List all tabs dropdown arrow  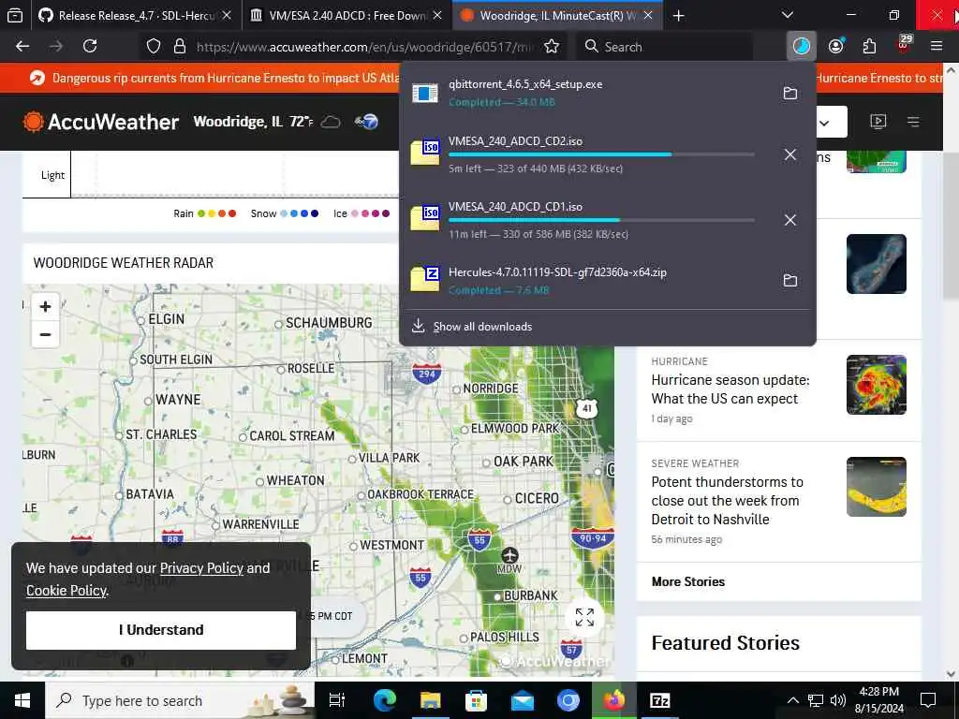(788, 15)
